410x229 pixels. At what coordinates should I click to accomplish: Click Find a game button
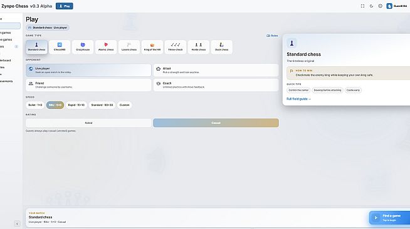(389, 218)
